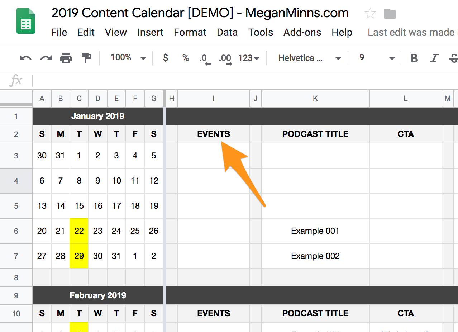Toggle Italic formatting

click(x=434, y=58)
